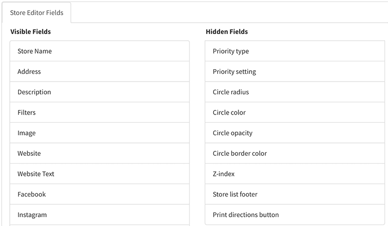This screenshot has width=388, height=226.
Task: Select the Priority setting hidden field
Action: click(x=295, y=72)
